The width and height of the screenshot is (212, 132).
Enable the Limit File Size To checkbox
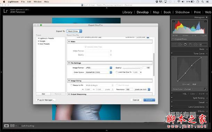tap(116, 72)
